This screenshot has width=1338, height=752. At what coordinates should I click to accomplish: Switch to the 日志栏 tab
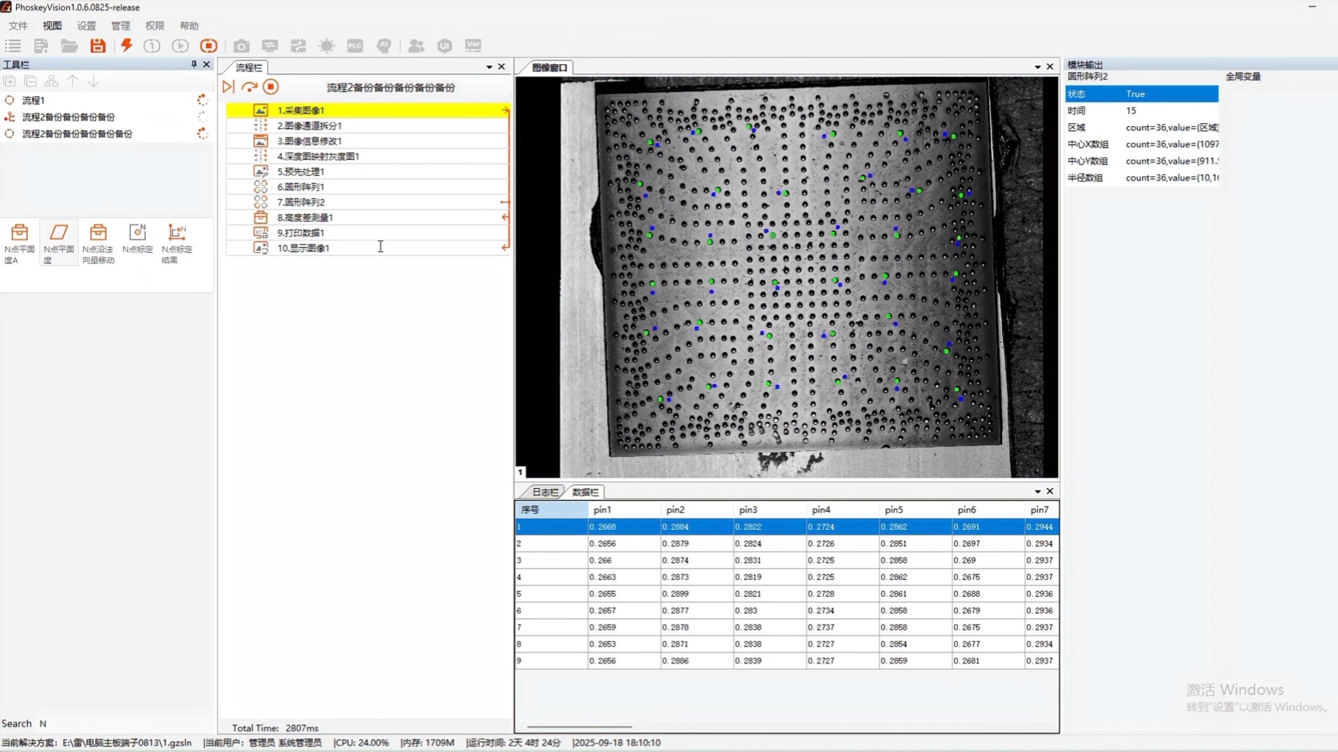(x=544, y=492)
